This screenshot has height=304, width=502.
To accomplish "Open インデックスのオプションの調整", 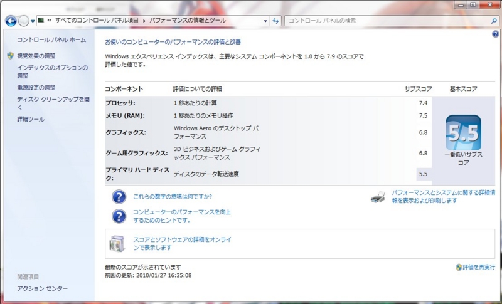I will [52, 71].
